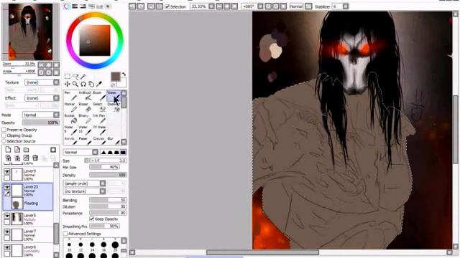Uncheck Keep Opacity
460x258 pixels.
91,219
